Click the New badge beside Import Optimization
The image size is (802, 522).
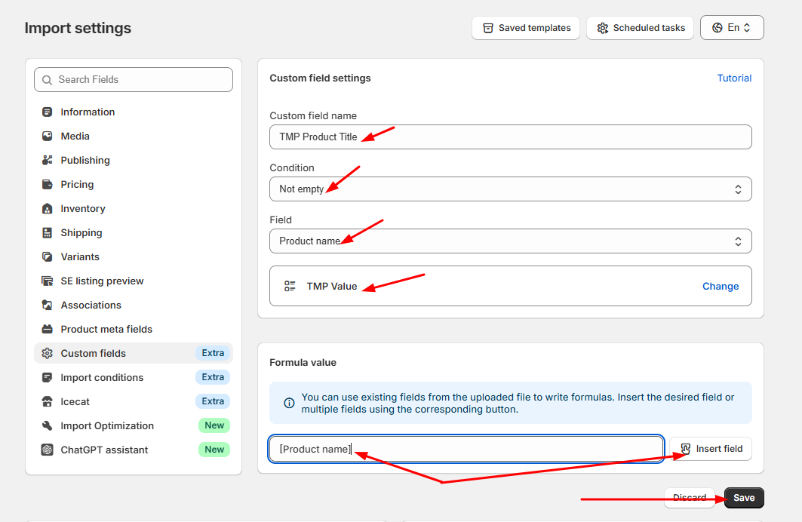pyautogui.click(x=214, y=425)
